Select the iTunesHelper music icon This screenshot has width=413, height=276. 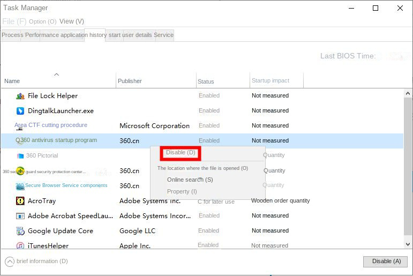click(x=20, y=245)
